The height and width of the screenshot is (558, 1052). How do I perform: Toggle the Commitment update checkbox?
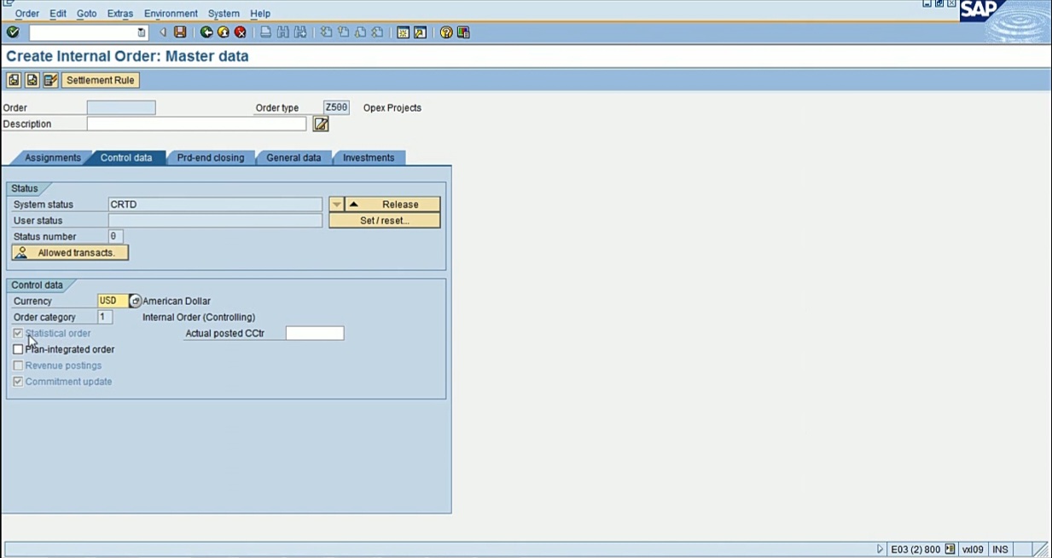click(18, 382)
